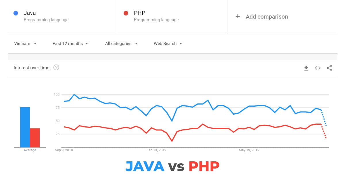345x180 pixels.
Task: Open the Web Search type selector
Action: pos(168,43)
